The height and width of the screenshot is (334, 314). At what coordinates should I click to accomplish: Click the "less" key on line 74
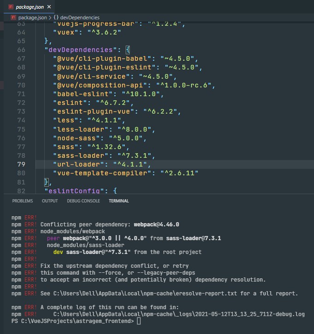coord(66,121)
